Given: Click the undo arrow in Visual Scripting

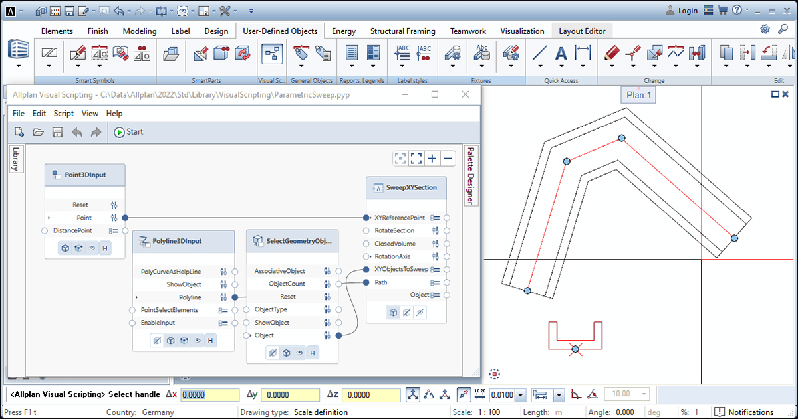Looking at the screenshot, I should [x=76, y=132].
